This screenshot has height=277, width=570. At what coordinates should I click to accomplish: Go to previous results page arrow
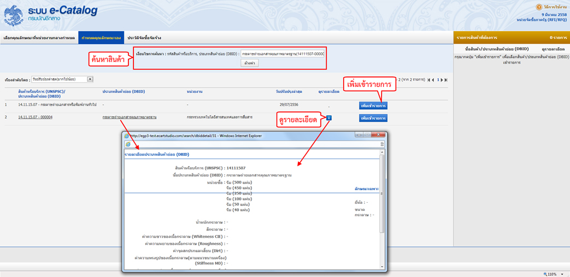[434, 80]
